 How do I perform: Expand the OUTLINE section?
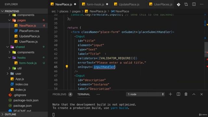(2, 114)
